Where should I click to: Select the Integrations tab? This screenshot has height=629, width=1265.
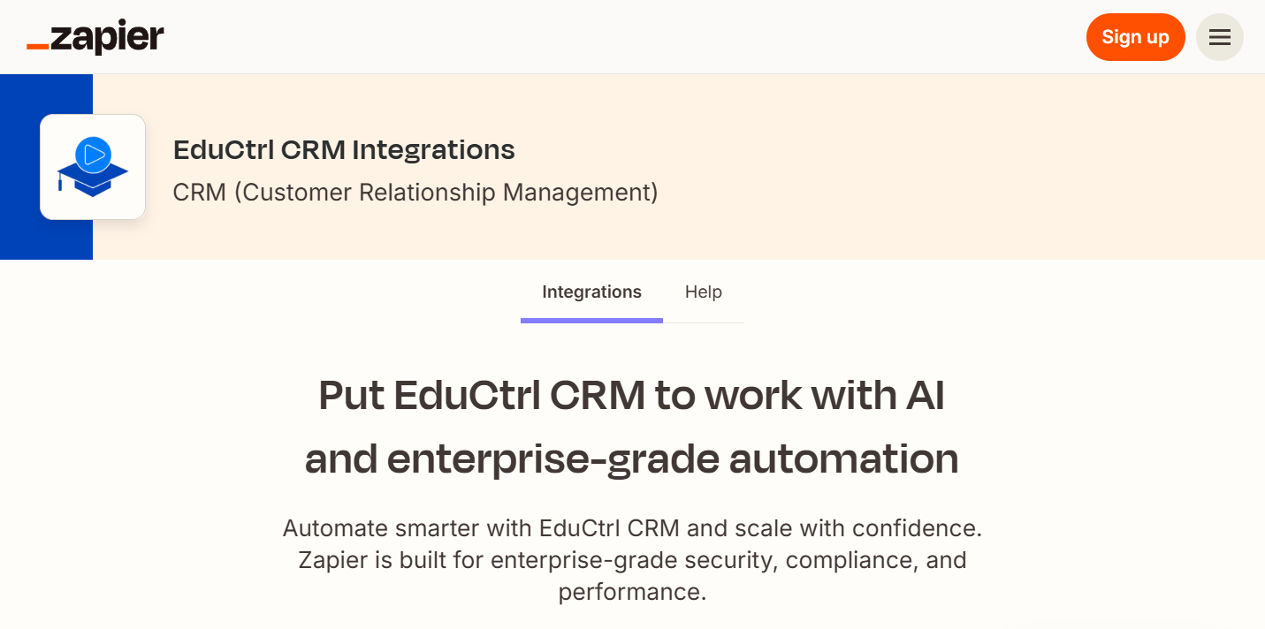pyautogui.click(x=591, y=292)
